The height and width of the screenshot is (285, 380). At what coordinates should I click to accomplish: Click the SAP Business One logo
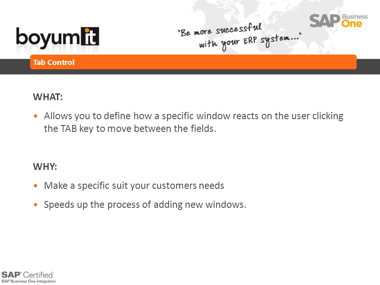point(338,21)
